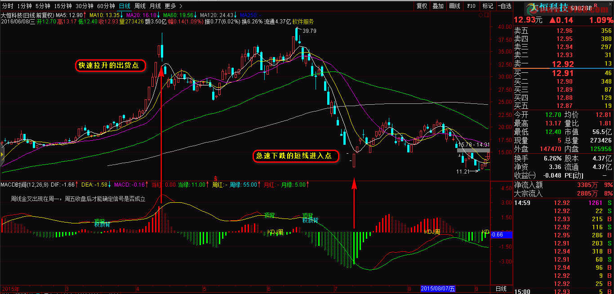Image resolution: width=614 pixels, height=294 pixels.
Task: Select the 15分钟 period tab
Action: click(x=63, y=6)
